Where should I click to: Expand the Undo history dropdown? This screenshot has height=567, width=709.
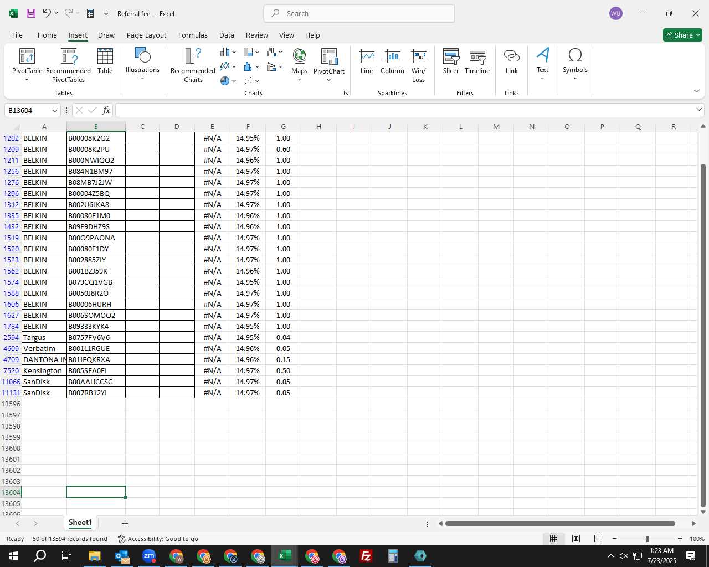point(56,13)
